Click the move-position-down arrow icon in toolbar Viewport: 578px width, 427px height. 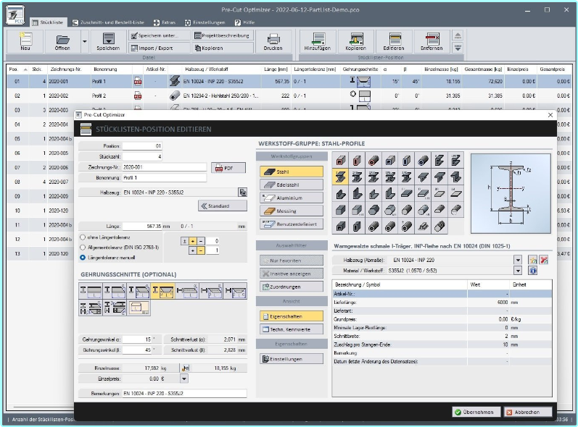pyautogui.click(x=458, y=48)
